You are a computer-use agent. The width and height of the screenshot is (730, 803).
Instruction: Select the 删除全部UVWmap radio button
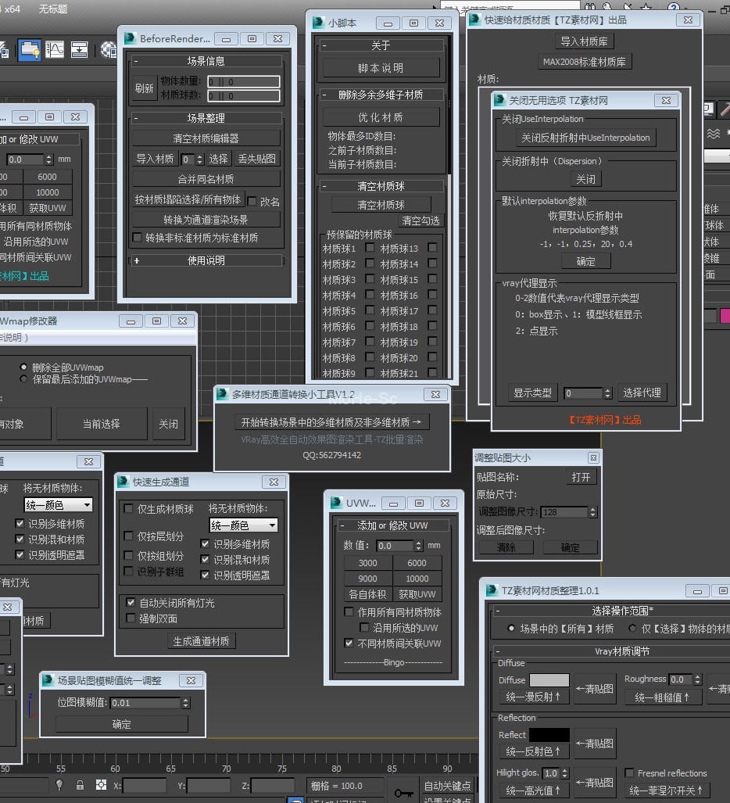click(x=23, y=367)
